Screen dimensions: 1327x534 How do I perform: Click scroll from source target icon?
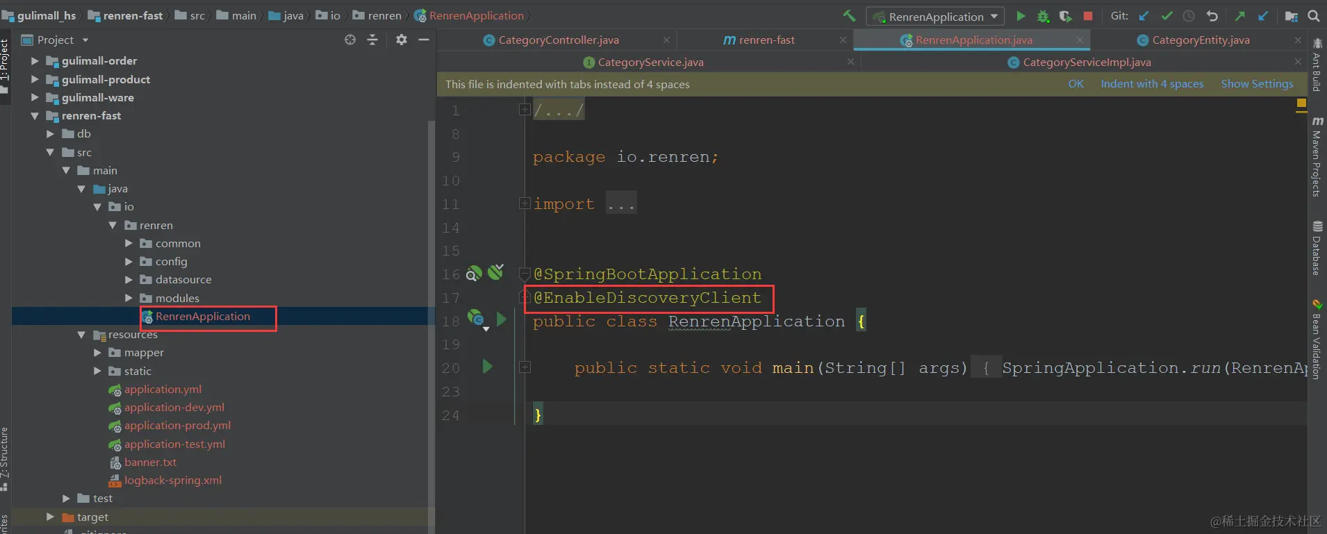(x=350, y=40)
